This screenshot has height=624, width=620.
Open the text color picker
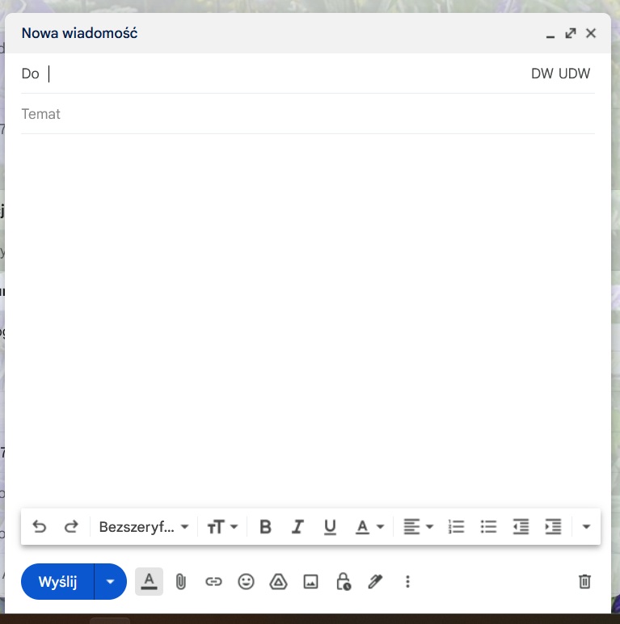pyautogui.click(x=369, y=527)
